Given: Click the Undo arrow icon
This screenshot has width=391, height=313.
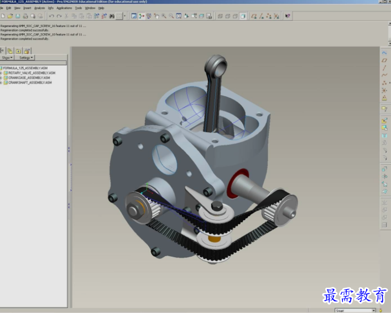Looking at the screenshot, I should click(51, 16).
